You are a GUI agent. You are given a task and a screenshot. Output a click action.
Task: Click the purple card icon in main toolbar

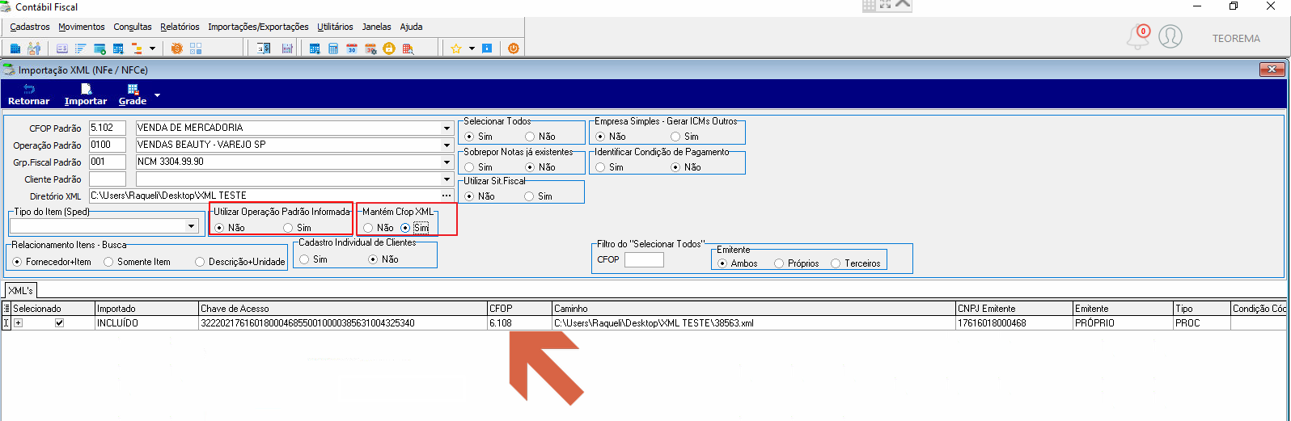click(x=62, y=48)
